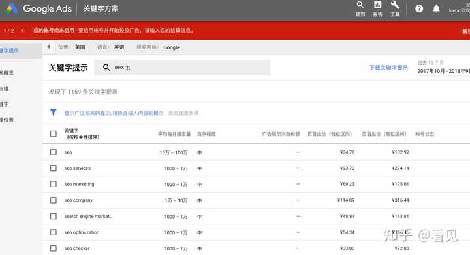
Task: Select 关键字提示 in left sidebar
Action: (x=9, y=51)
